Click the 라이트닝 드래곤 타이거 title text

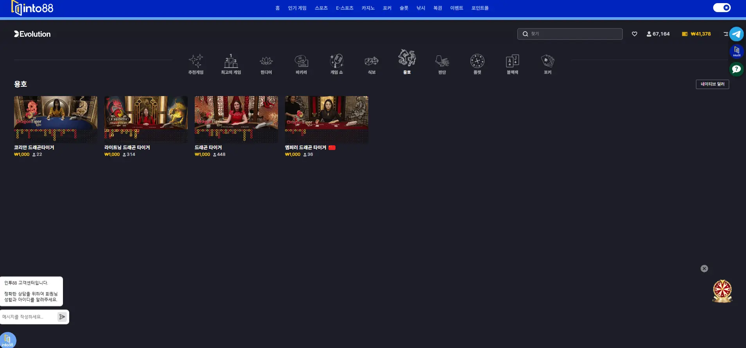pos(127,148)
